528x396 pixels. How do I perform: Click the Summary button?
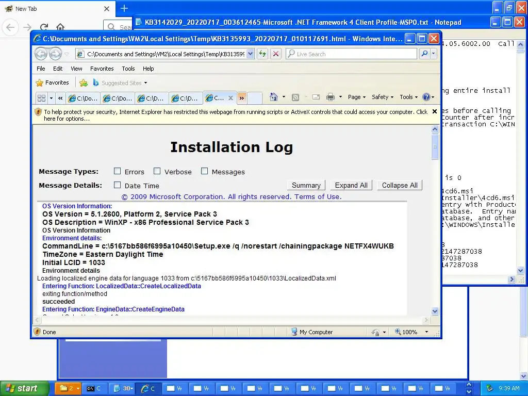pyautogui.click(x=306, y=185)
